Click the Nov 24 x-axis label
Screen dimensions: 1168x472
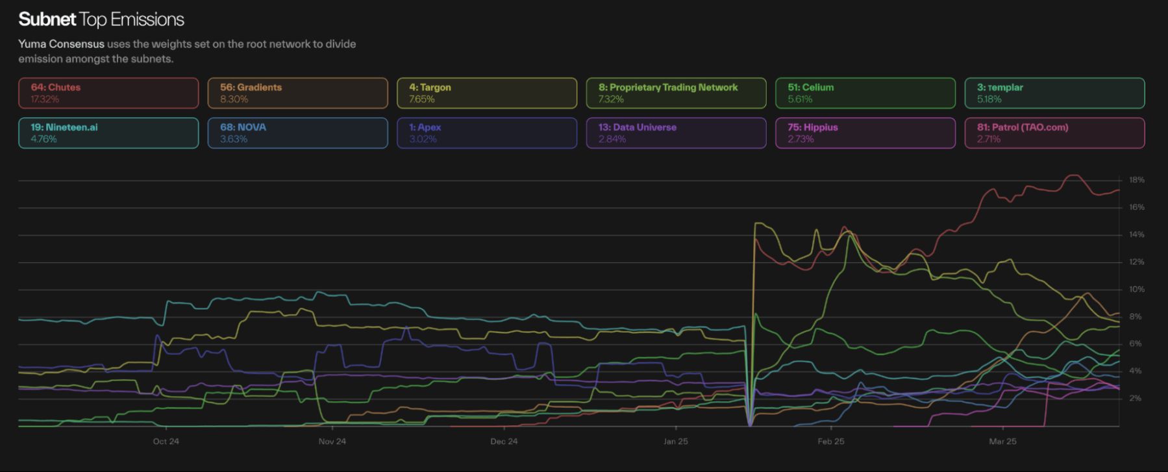pyautogui.click(x=332, y=441)
